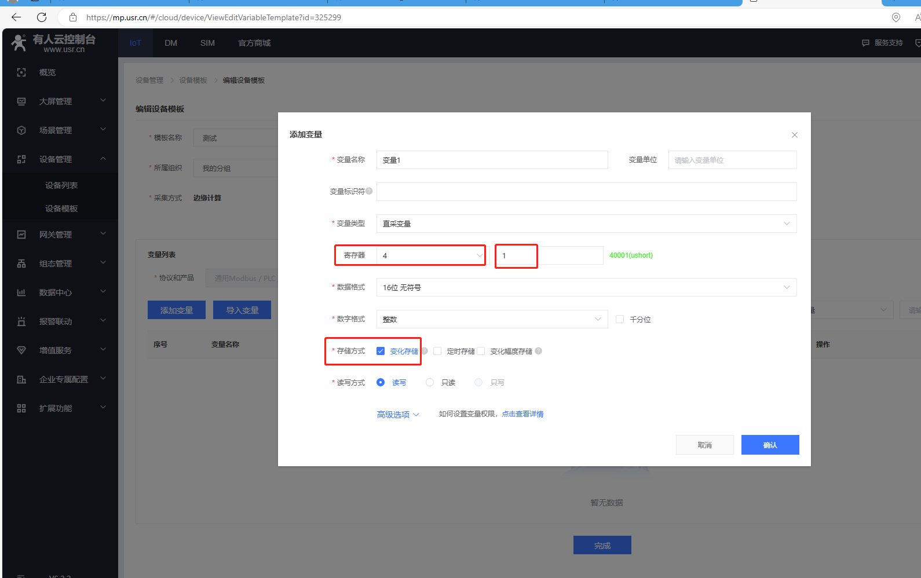Open the 变量类型 dropdown

coord(586,224)
